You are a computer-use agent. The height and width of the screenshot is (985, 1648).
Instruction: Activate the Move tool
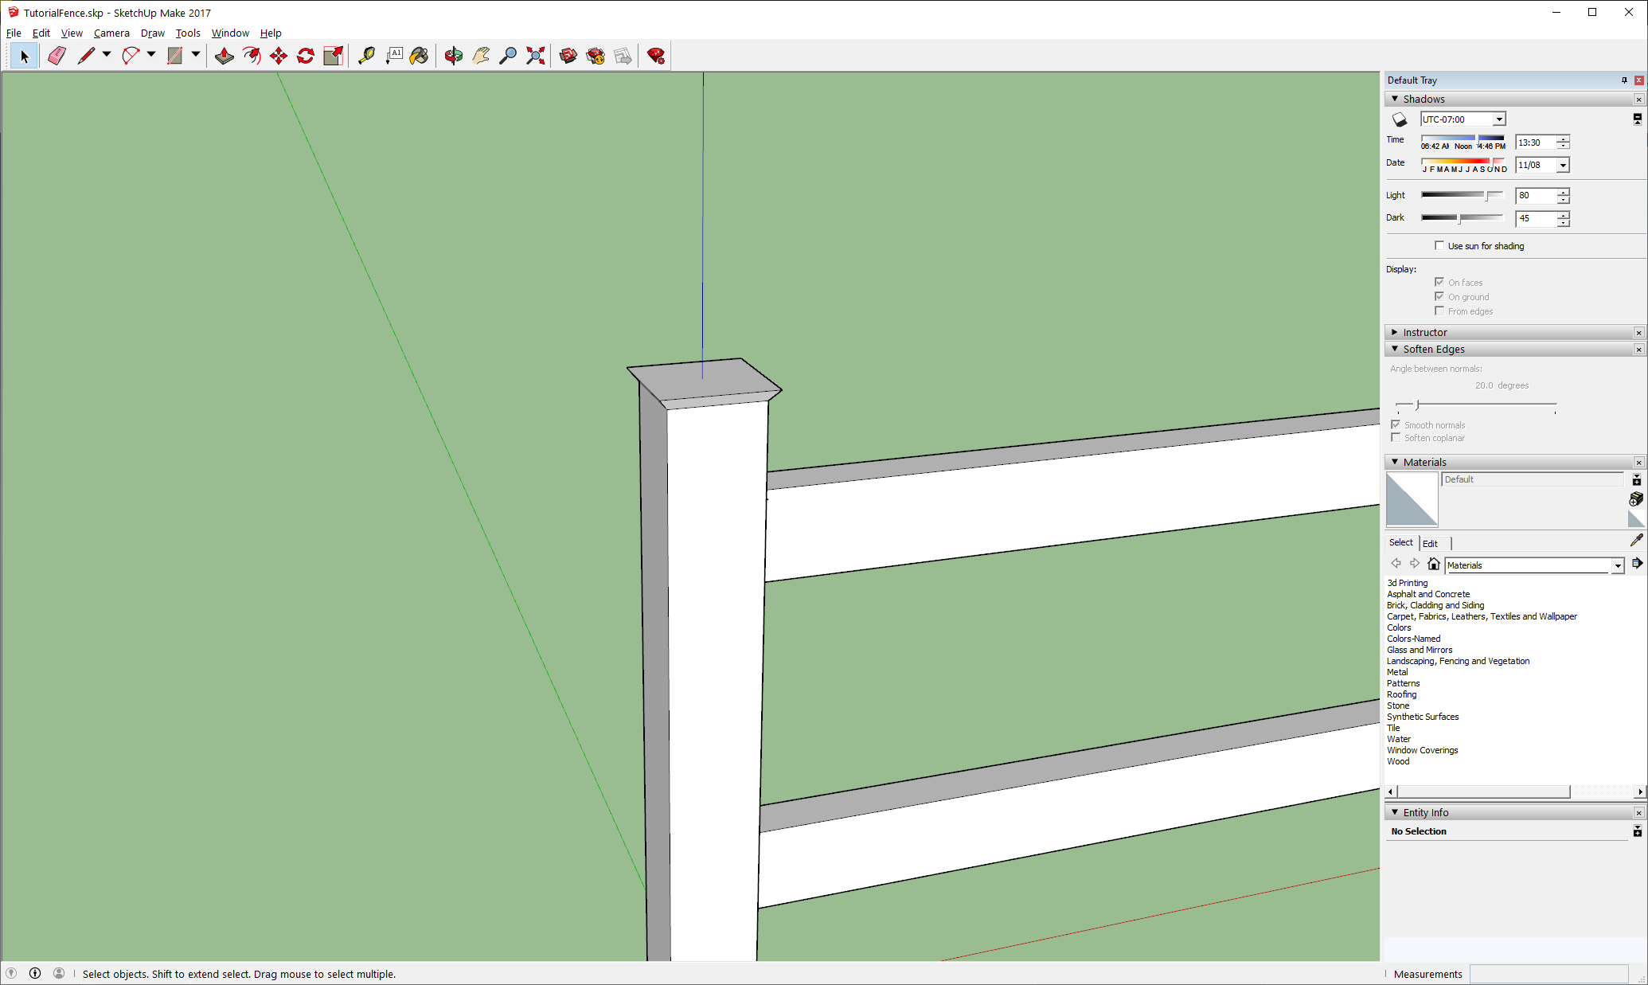coord(279,56)
